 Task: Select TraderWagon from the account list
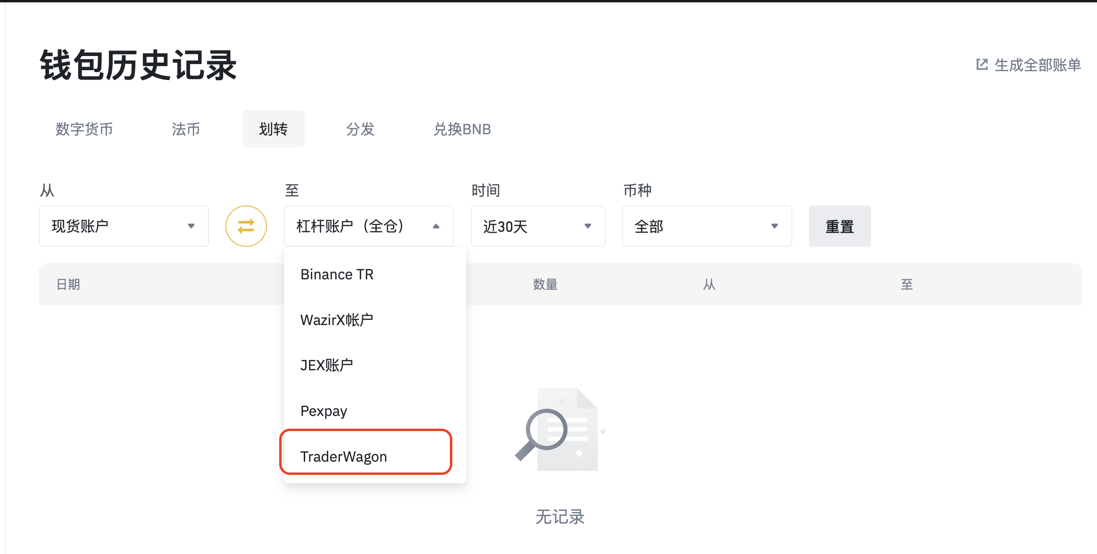344,455
